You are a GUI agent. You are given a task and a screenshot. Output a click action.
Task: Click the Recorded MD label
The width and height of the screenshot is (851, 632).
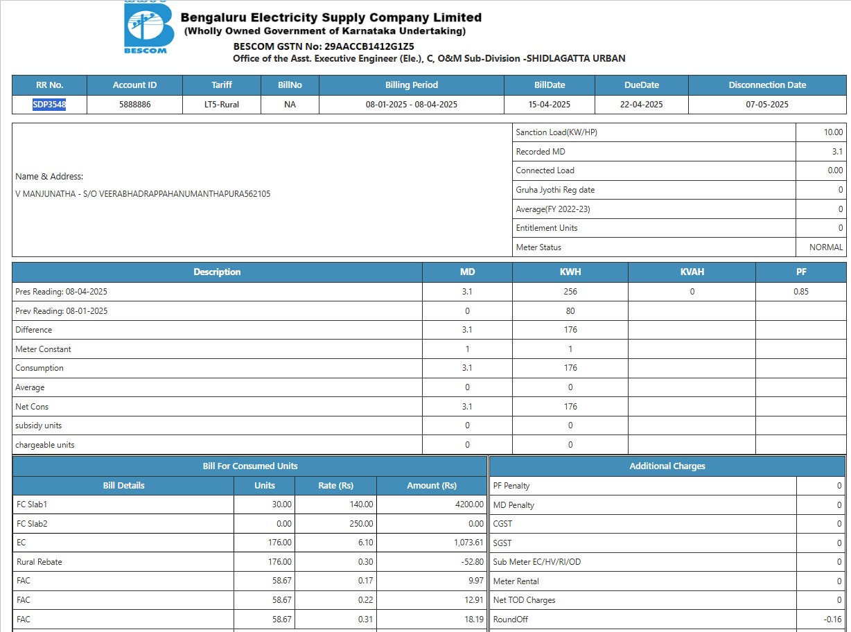[542, 152]
